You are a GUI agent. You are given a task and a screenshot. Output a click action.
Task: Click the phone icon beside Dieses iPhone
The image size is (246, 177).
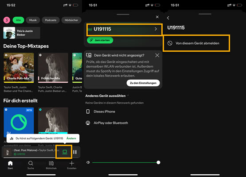pos(88,112)
